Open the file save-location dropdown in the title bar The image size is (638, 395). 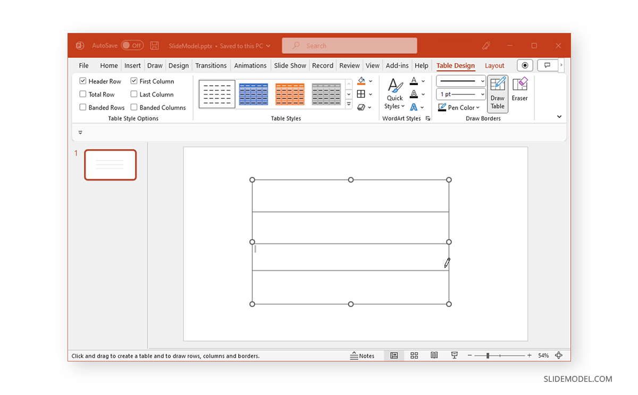point(268,46)
